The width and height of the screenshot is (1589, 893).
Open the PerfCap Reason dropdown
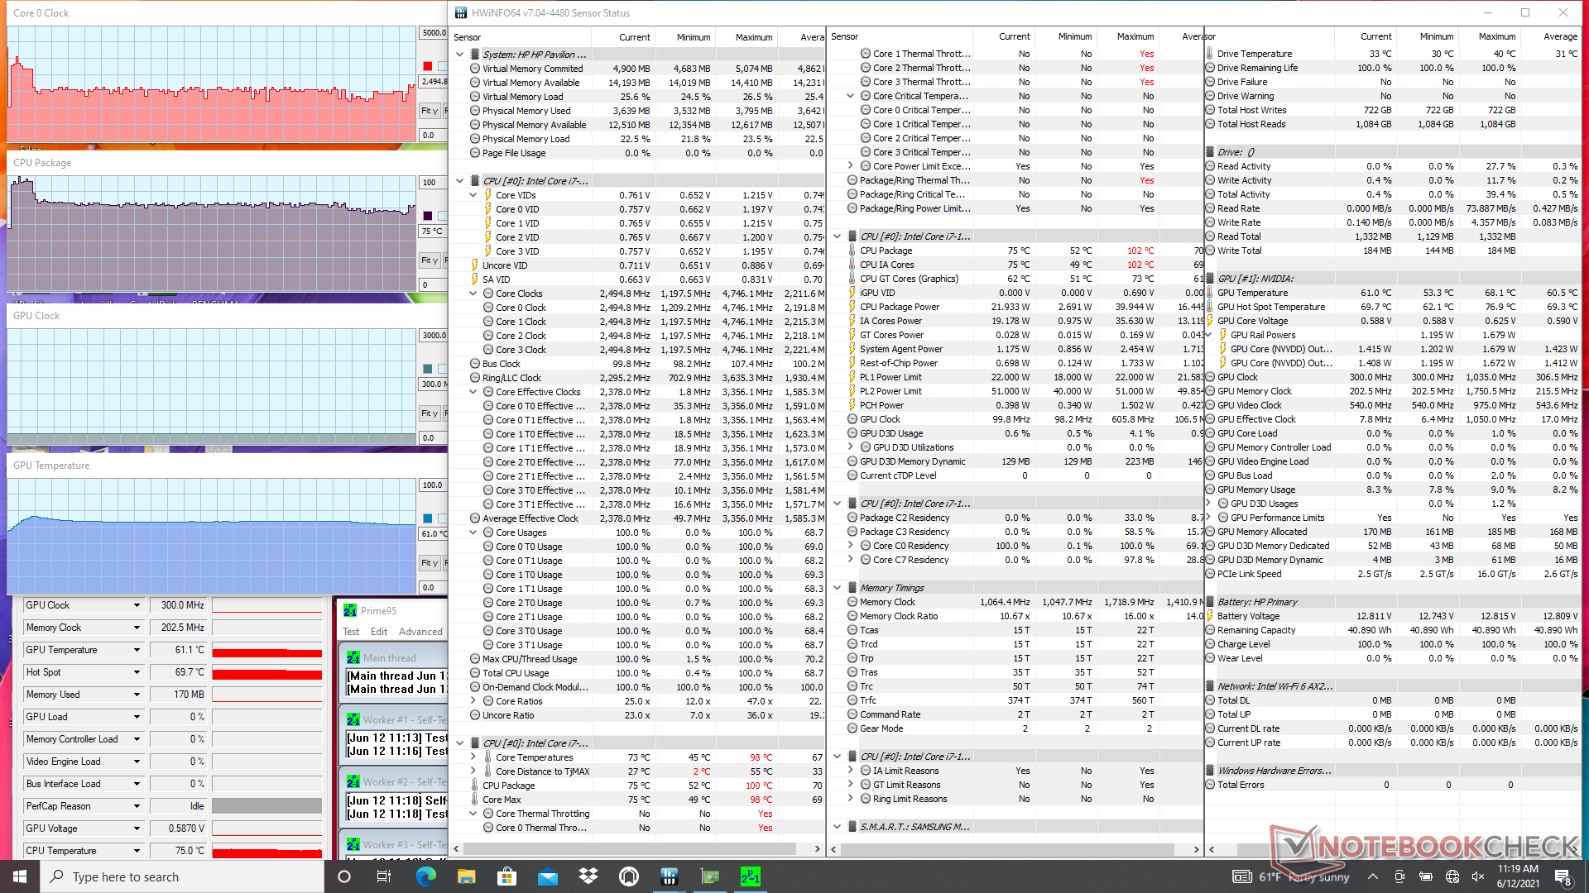(x=137, y=806)
